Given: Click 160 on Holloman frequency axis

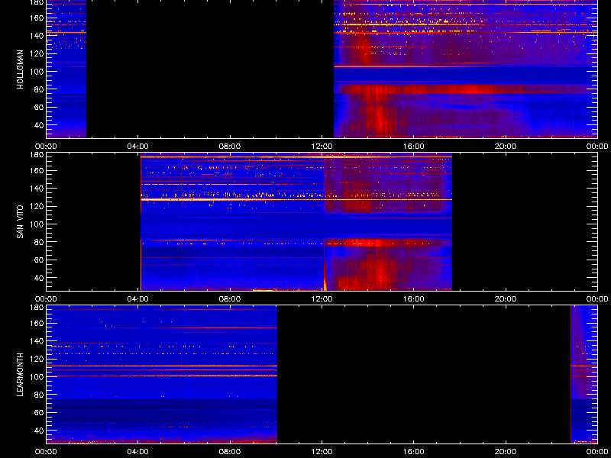Looking at the screenshot, I should coord(36,18).
